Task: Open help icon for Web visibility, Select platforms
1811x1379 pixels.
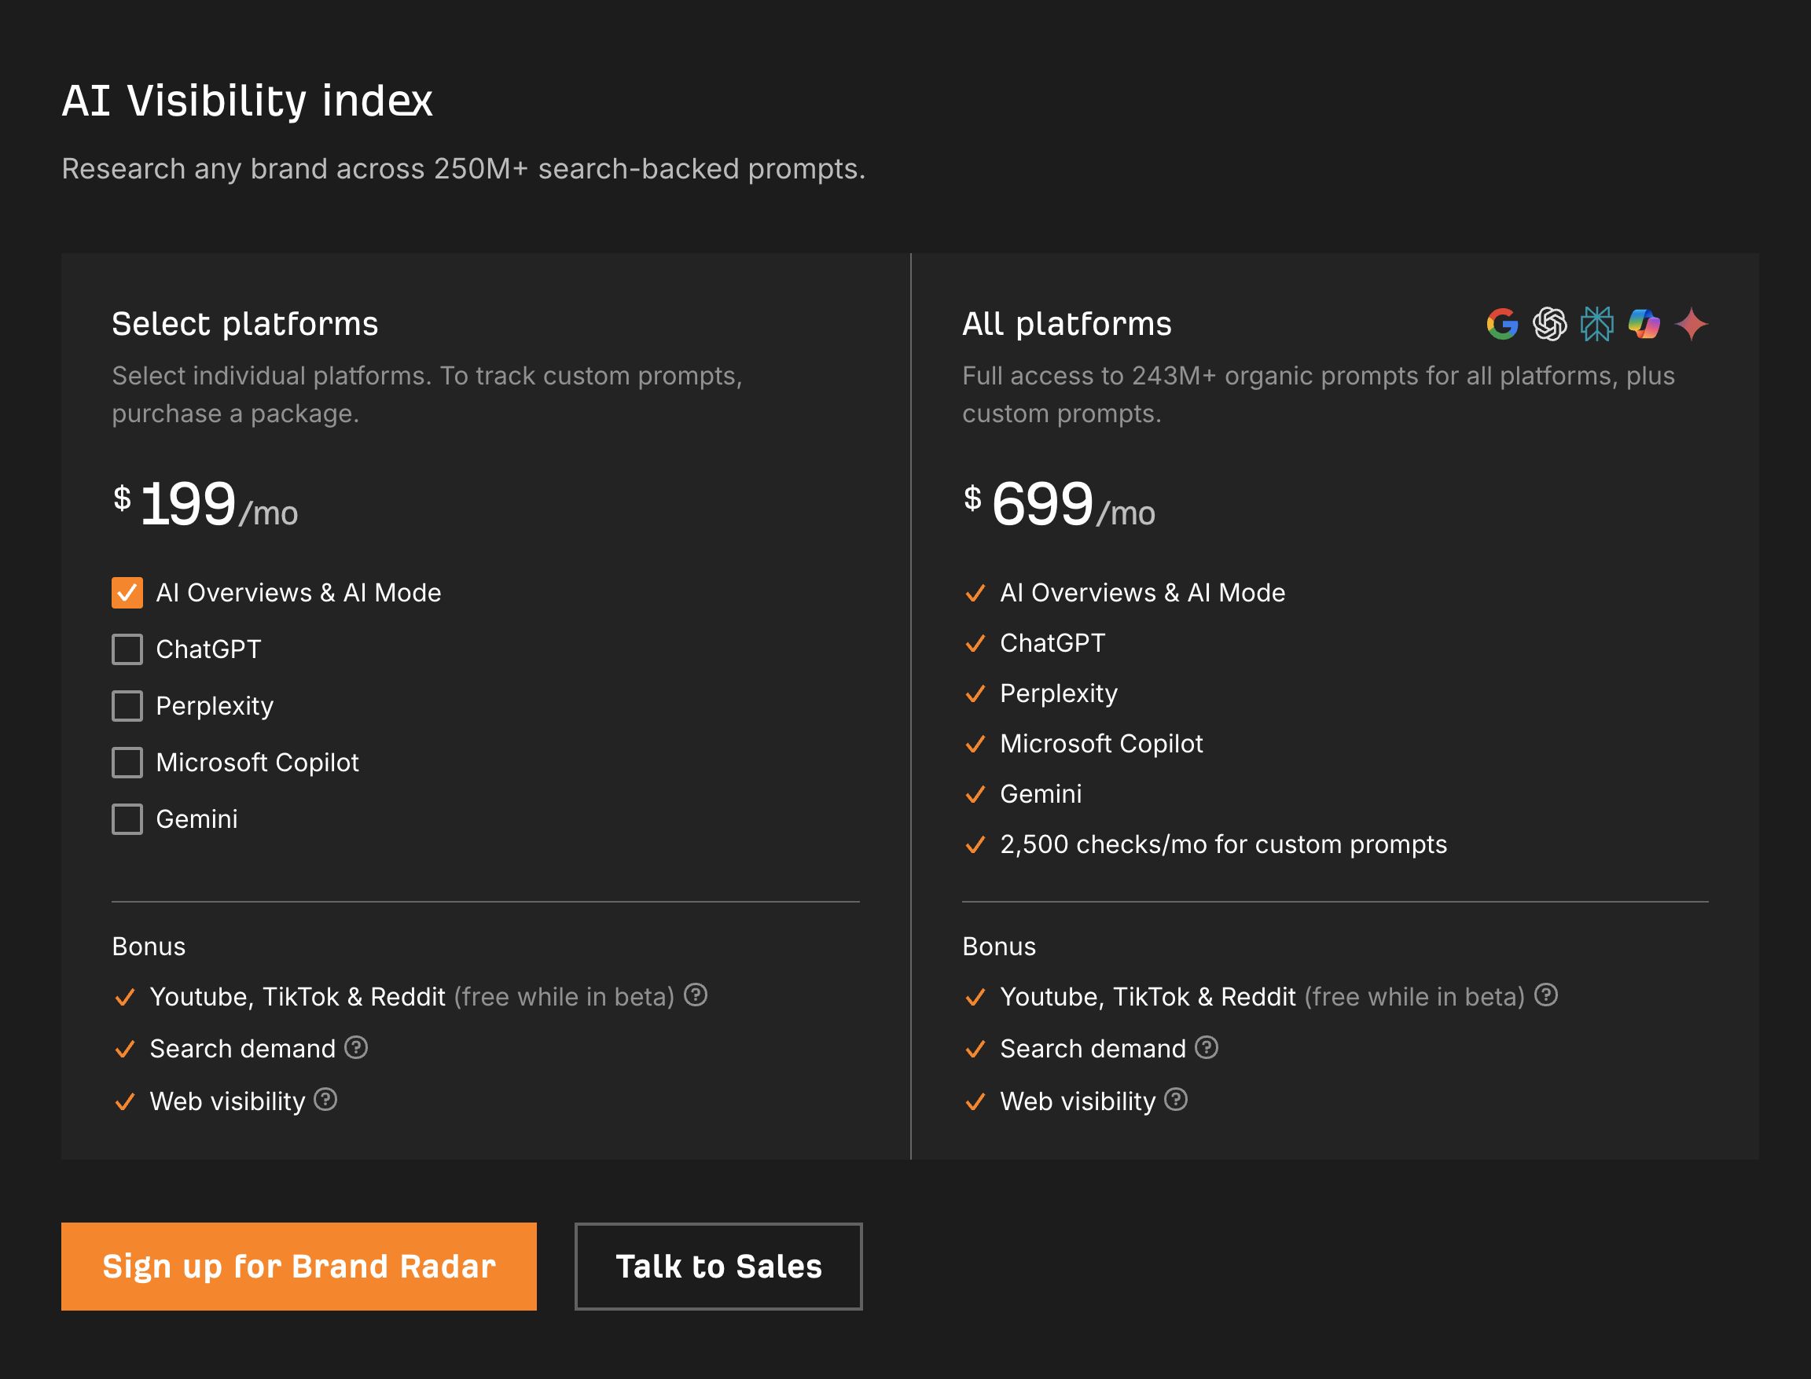Action: 325,1099
